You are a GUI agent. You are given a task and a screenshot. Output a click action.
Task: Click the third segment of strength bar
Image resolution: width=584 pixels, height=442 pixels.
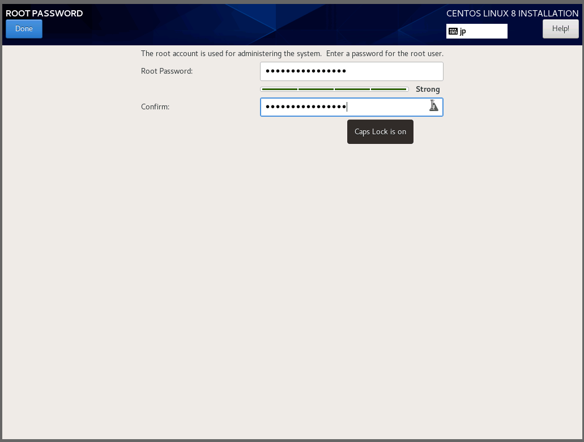click(352, 90)
